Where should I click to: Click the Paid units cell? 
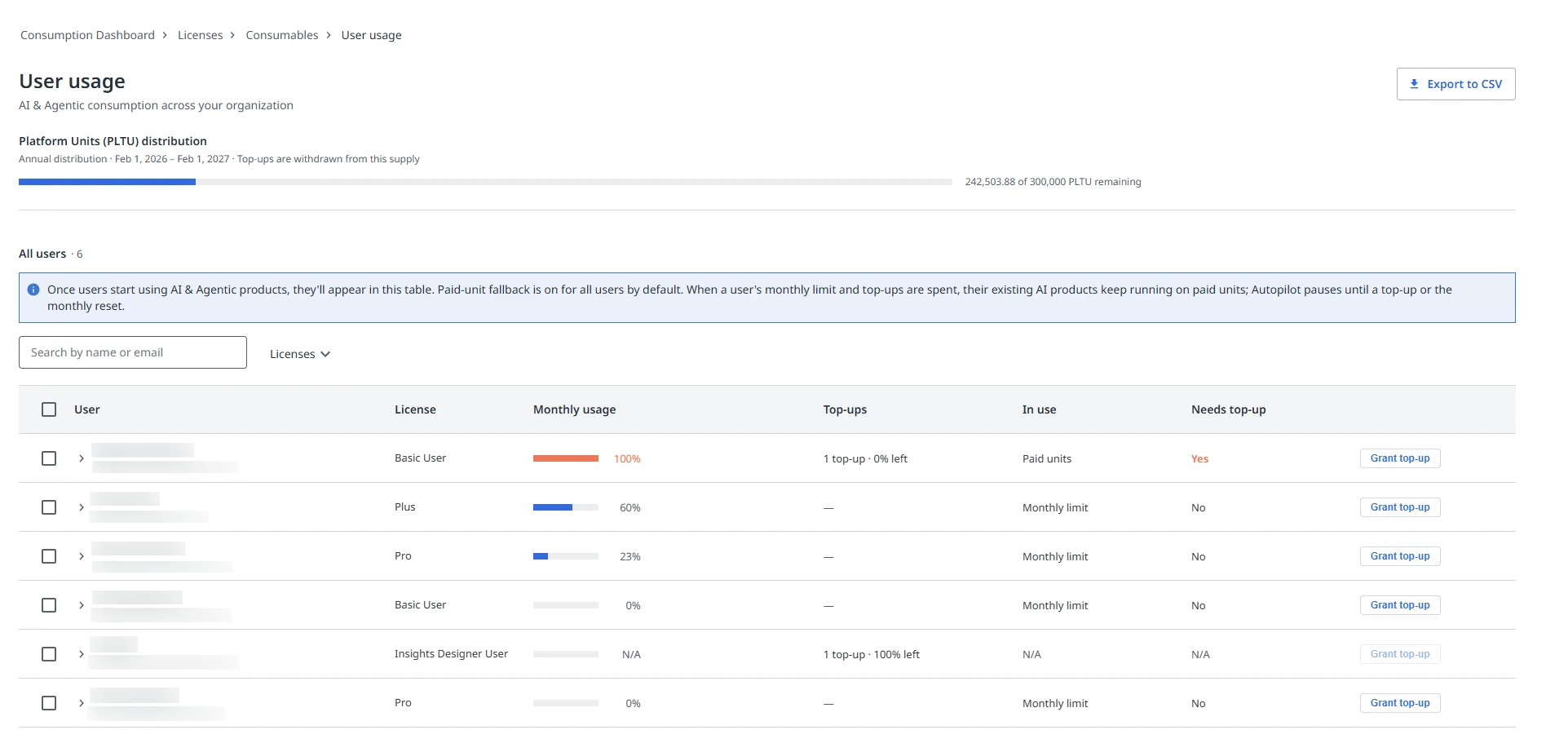pos(1047,458)
